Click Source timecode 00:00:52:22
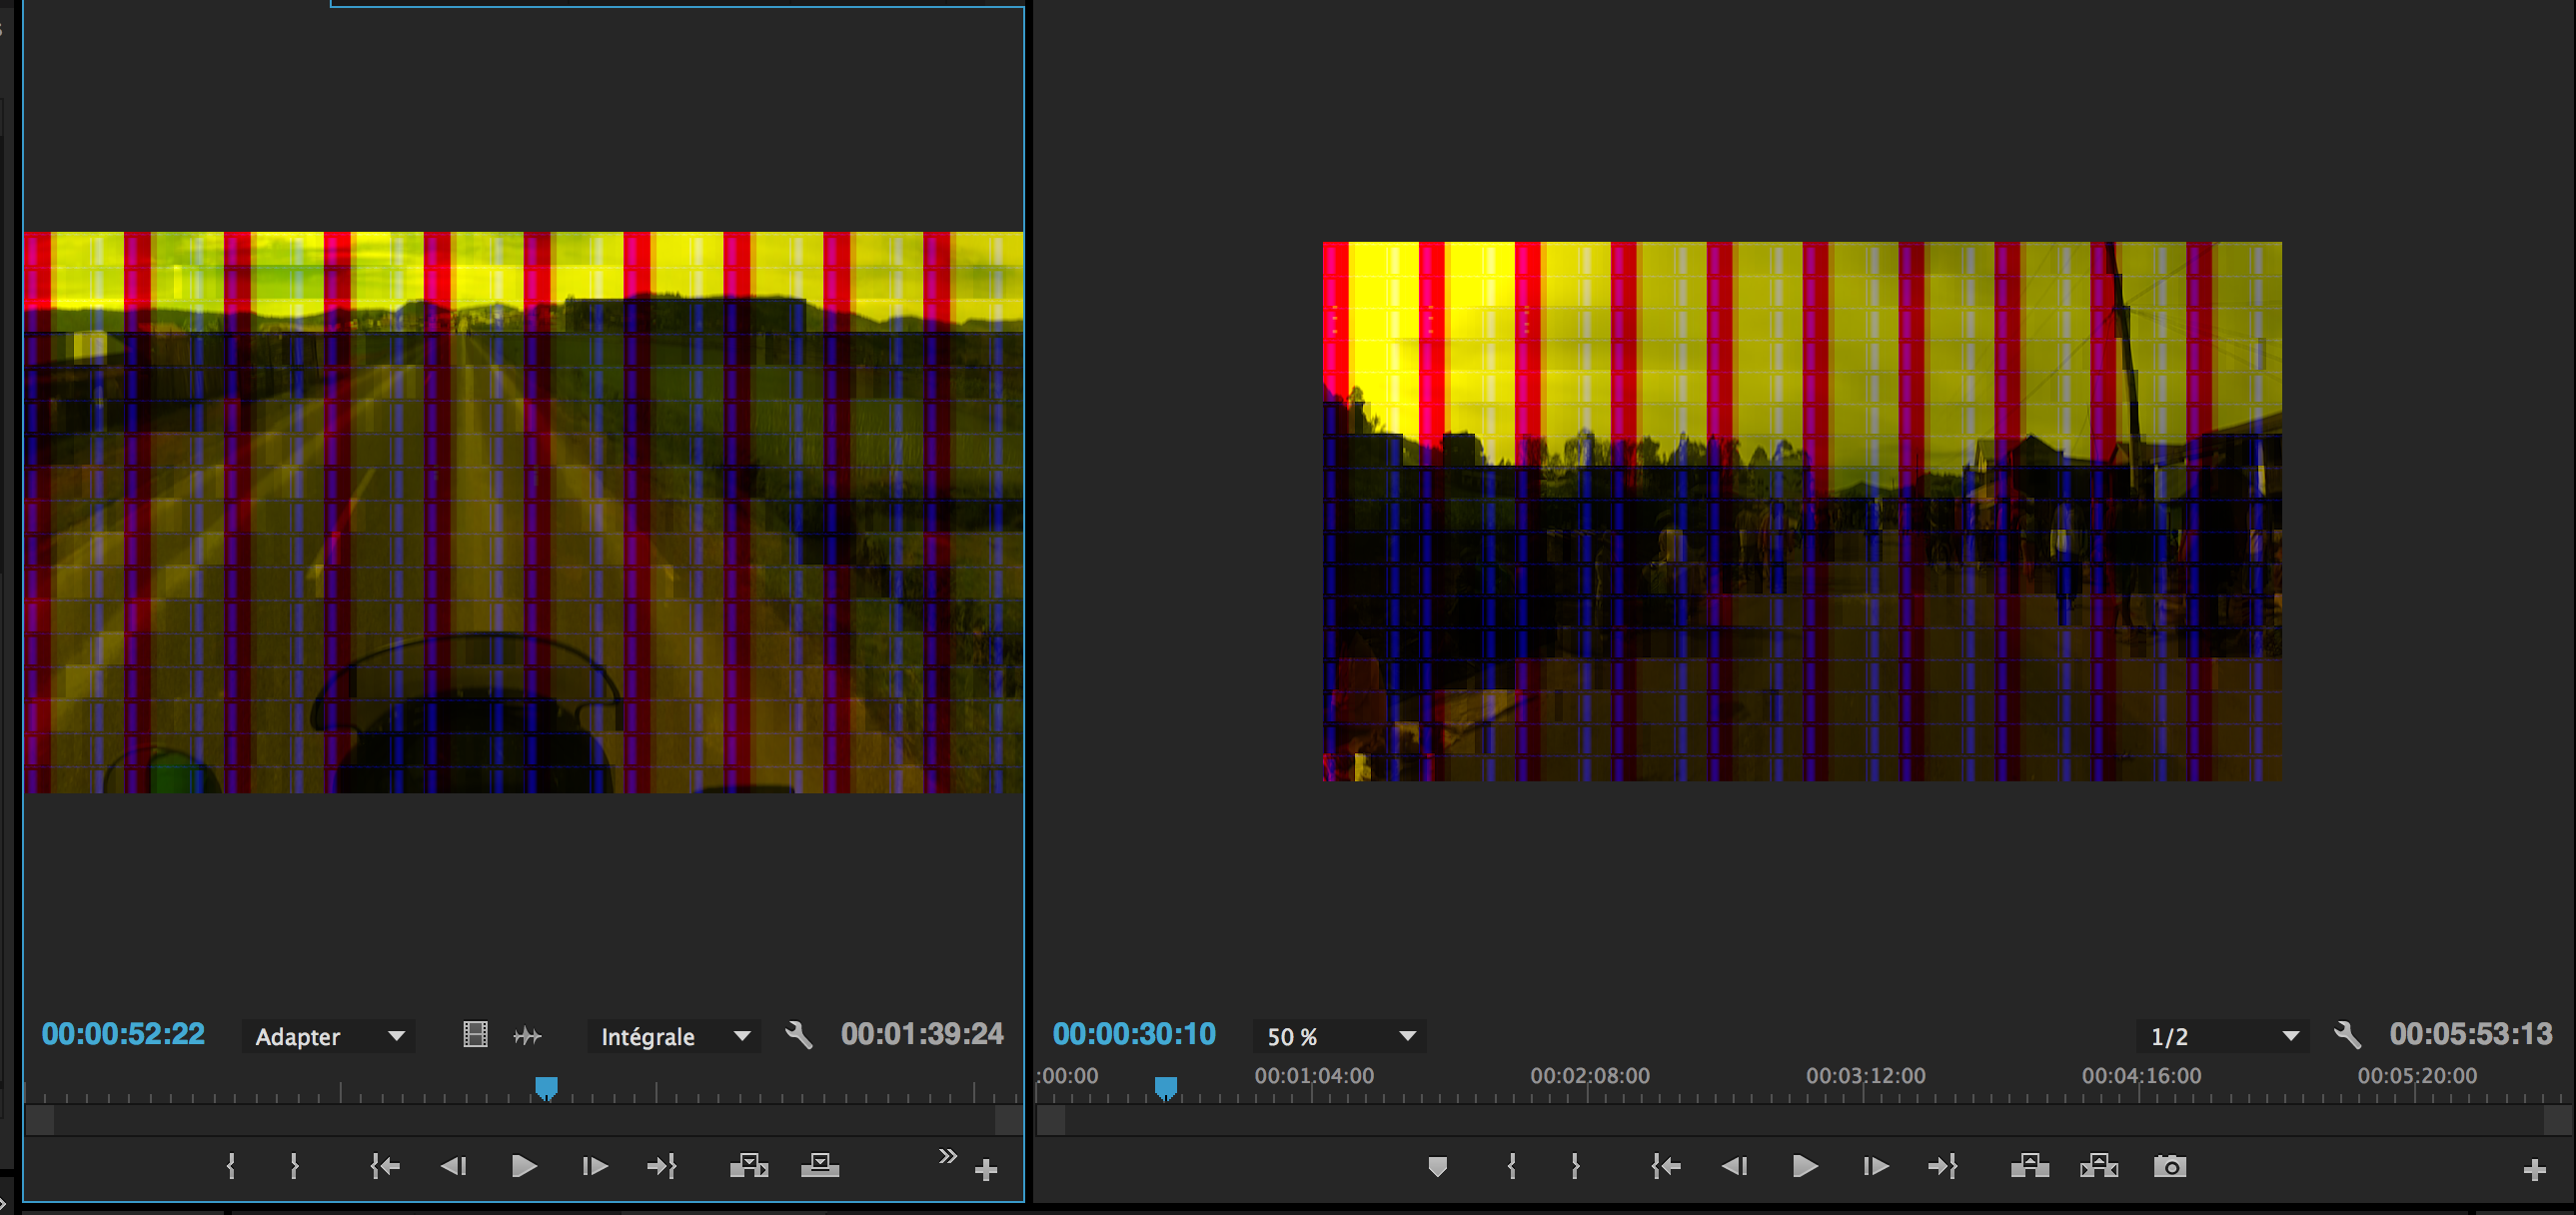Image resolution: width=2576 pixels, height=1215 pixels. [123, 1034]
